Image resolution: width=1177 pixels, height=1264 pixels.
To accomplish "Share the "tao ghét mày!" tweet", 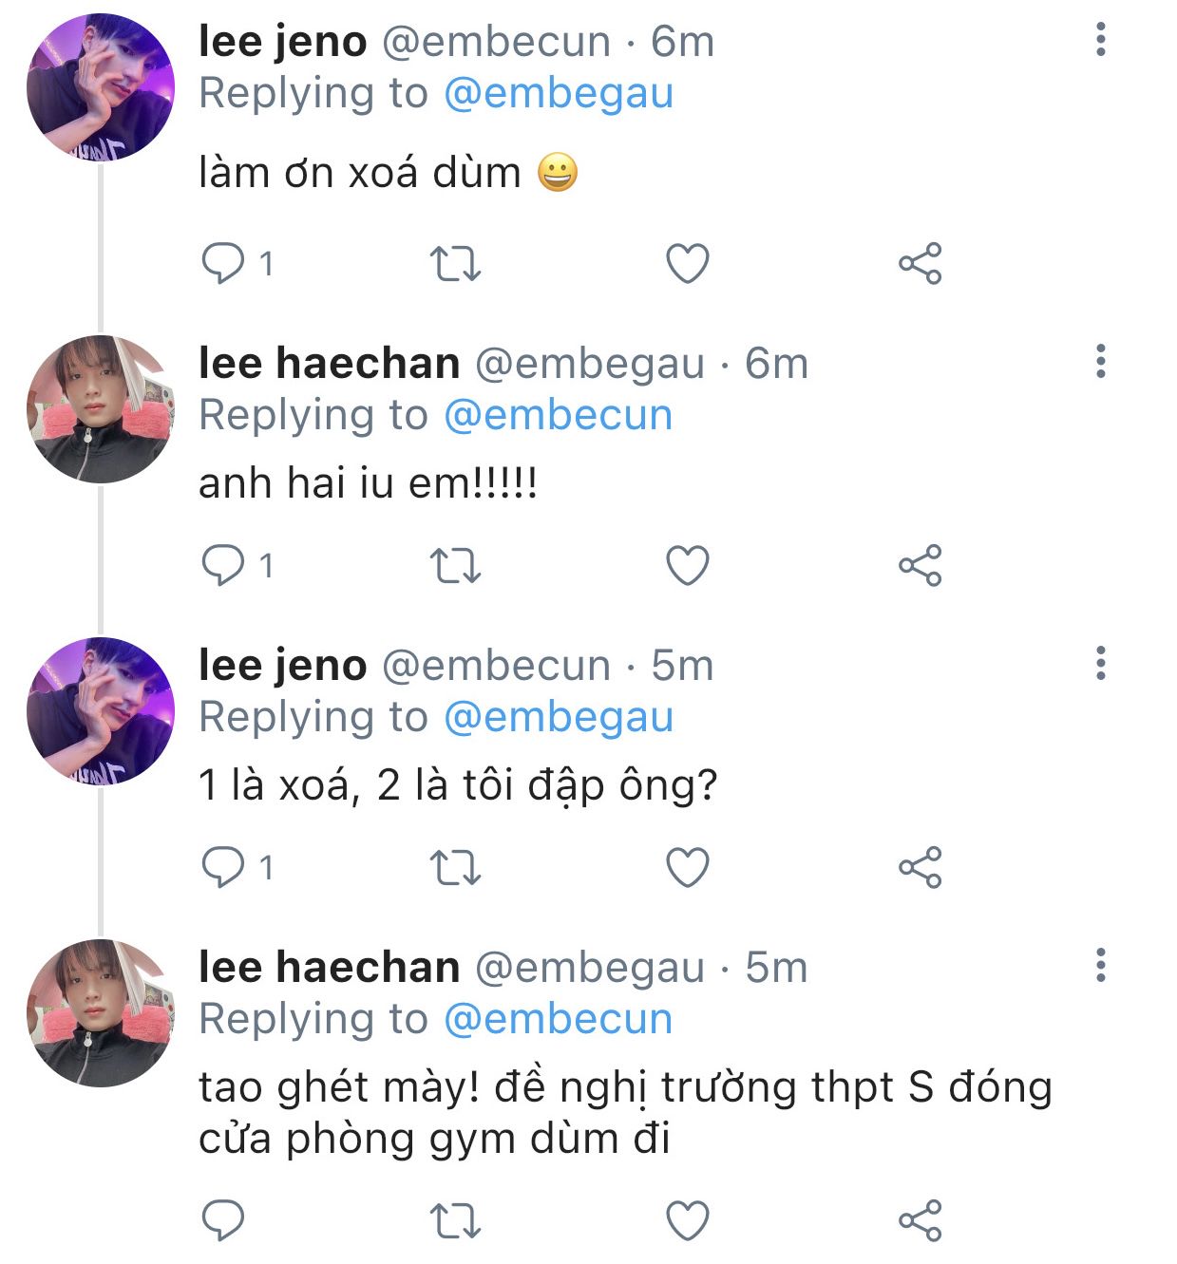I will tap(920, 1220).
